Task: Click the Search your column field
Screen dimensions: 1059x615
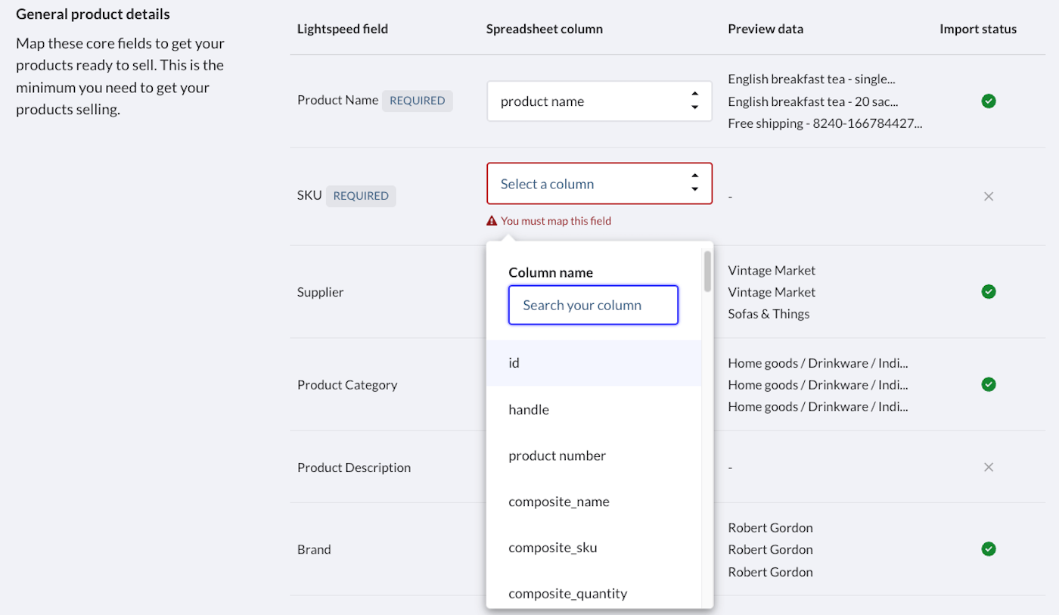Action: coord(593,305)
